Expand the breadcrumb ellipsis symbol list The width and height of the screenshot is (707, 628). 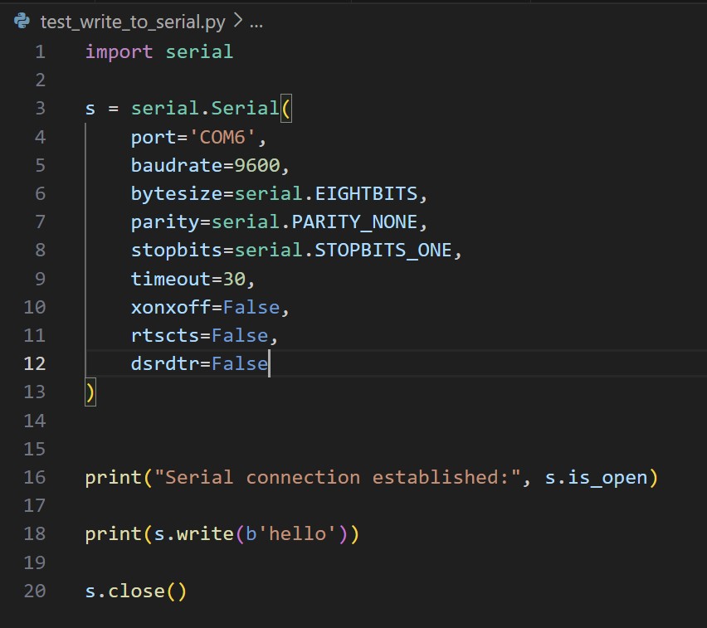[256, 22]
